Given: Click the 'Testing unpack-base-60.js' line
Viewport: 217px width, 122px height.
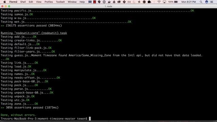Looking at the screenshot, I should [x=27, y=93].
